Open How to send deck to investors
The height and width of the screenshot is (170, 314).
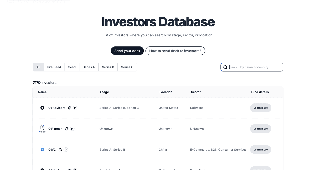(x=175, y=51)
